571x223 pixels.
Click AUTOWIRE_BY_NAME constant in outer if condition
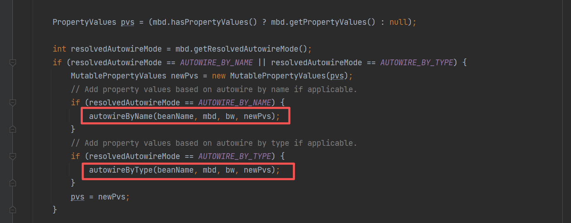(x=216, y=63)
